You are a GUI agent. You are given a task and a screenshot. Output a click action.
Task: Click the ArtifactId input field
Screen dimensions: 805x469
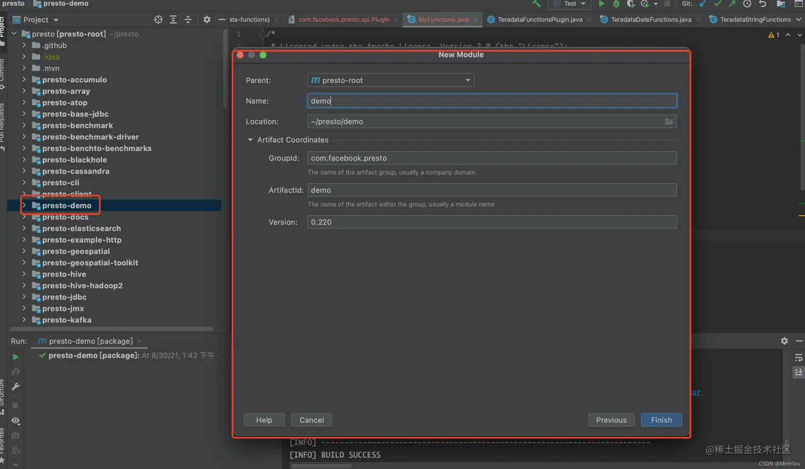pos(492,190)
